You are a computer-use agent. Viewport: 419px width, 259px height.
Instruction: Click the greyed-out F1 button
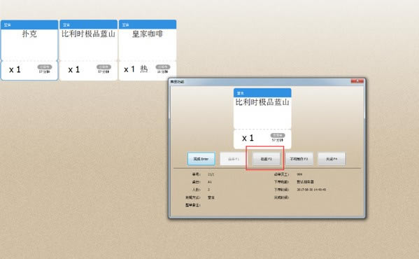234,159
